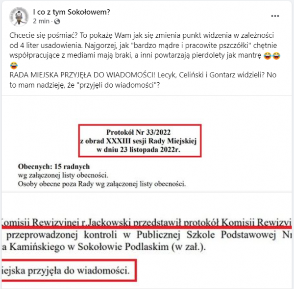Click the "Sokołowie Podlaskim (w zał.)" text in image
Viewport: 294px width, 289px height.
point(142,247)
